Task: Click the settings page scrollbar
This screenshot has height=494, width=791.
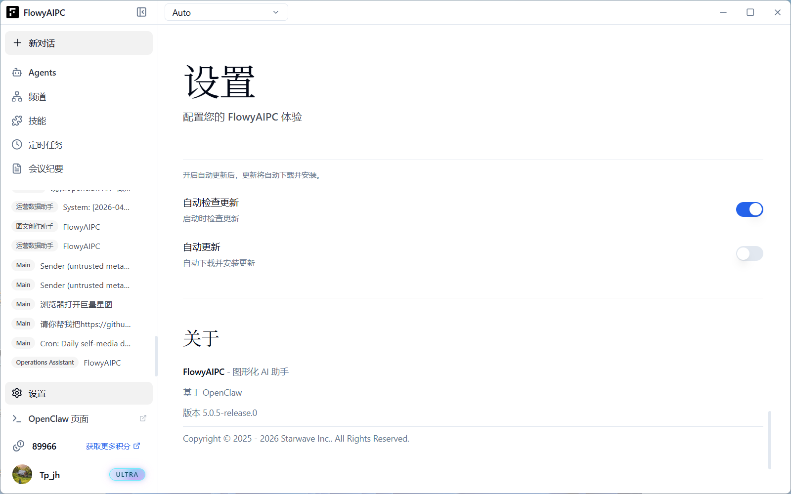Action: click(x=769, y=440)
